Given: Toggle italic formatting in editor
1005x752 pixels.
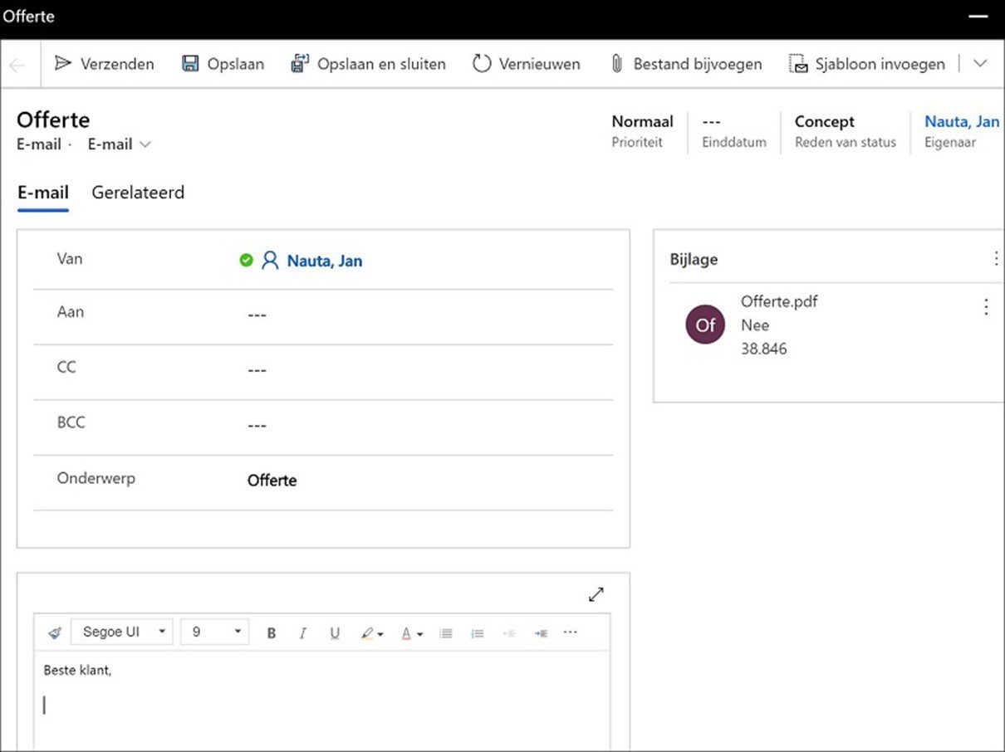Looking at the screenshot, I should pyautogui.click(x=302, y=633).
